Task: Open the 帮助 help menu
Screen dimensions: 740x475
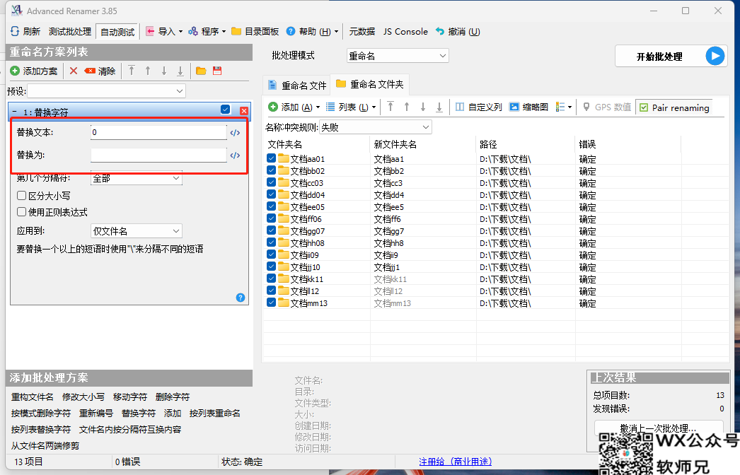Action: [312, 32]
